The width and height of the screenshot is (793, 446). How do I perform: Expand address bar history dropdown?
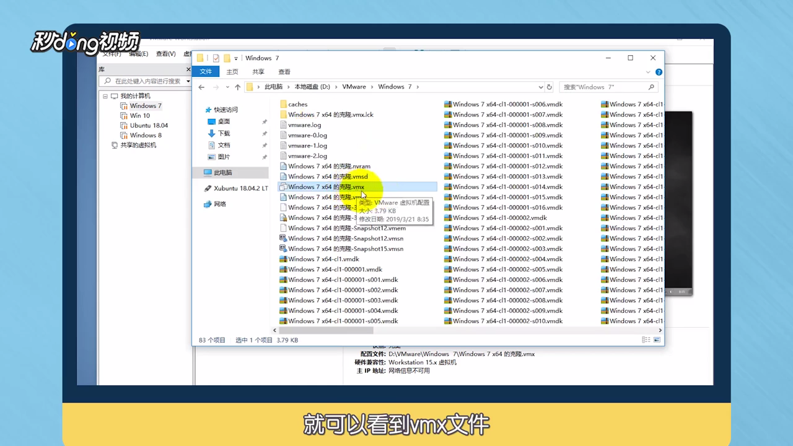tap(541, 87)
